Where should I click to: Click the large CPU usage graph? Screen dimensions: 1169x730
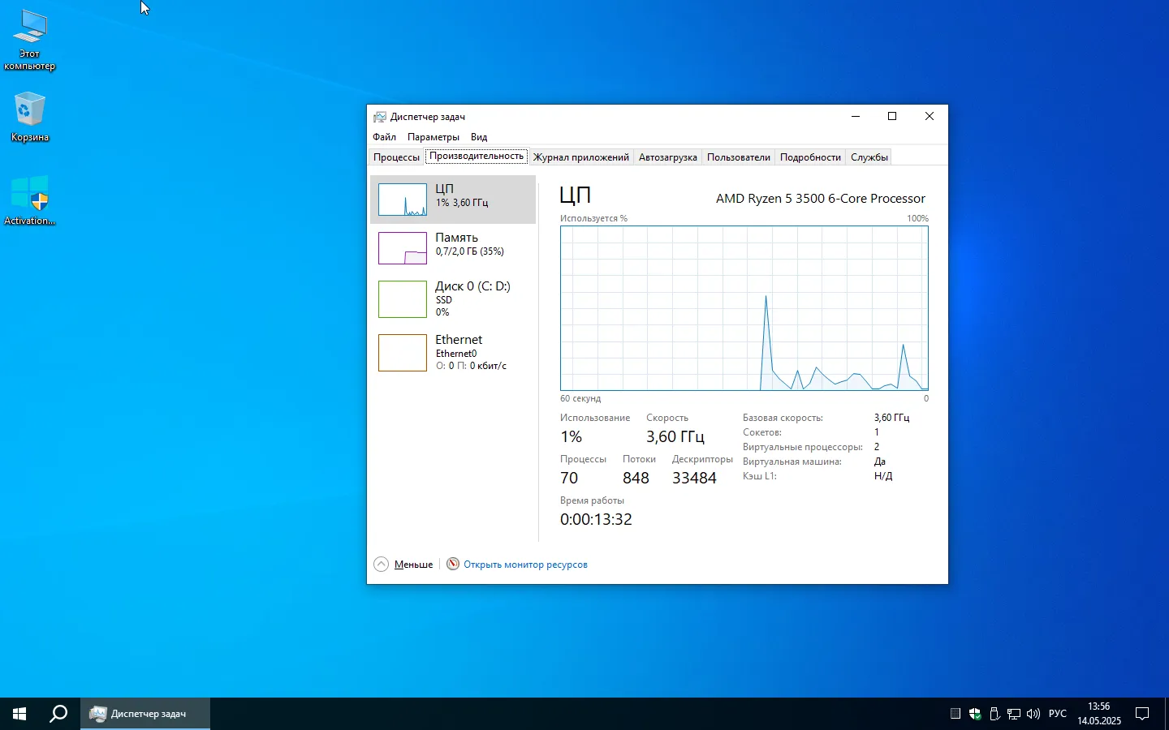pyautogui.click(x=744, y=308)
